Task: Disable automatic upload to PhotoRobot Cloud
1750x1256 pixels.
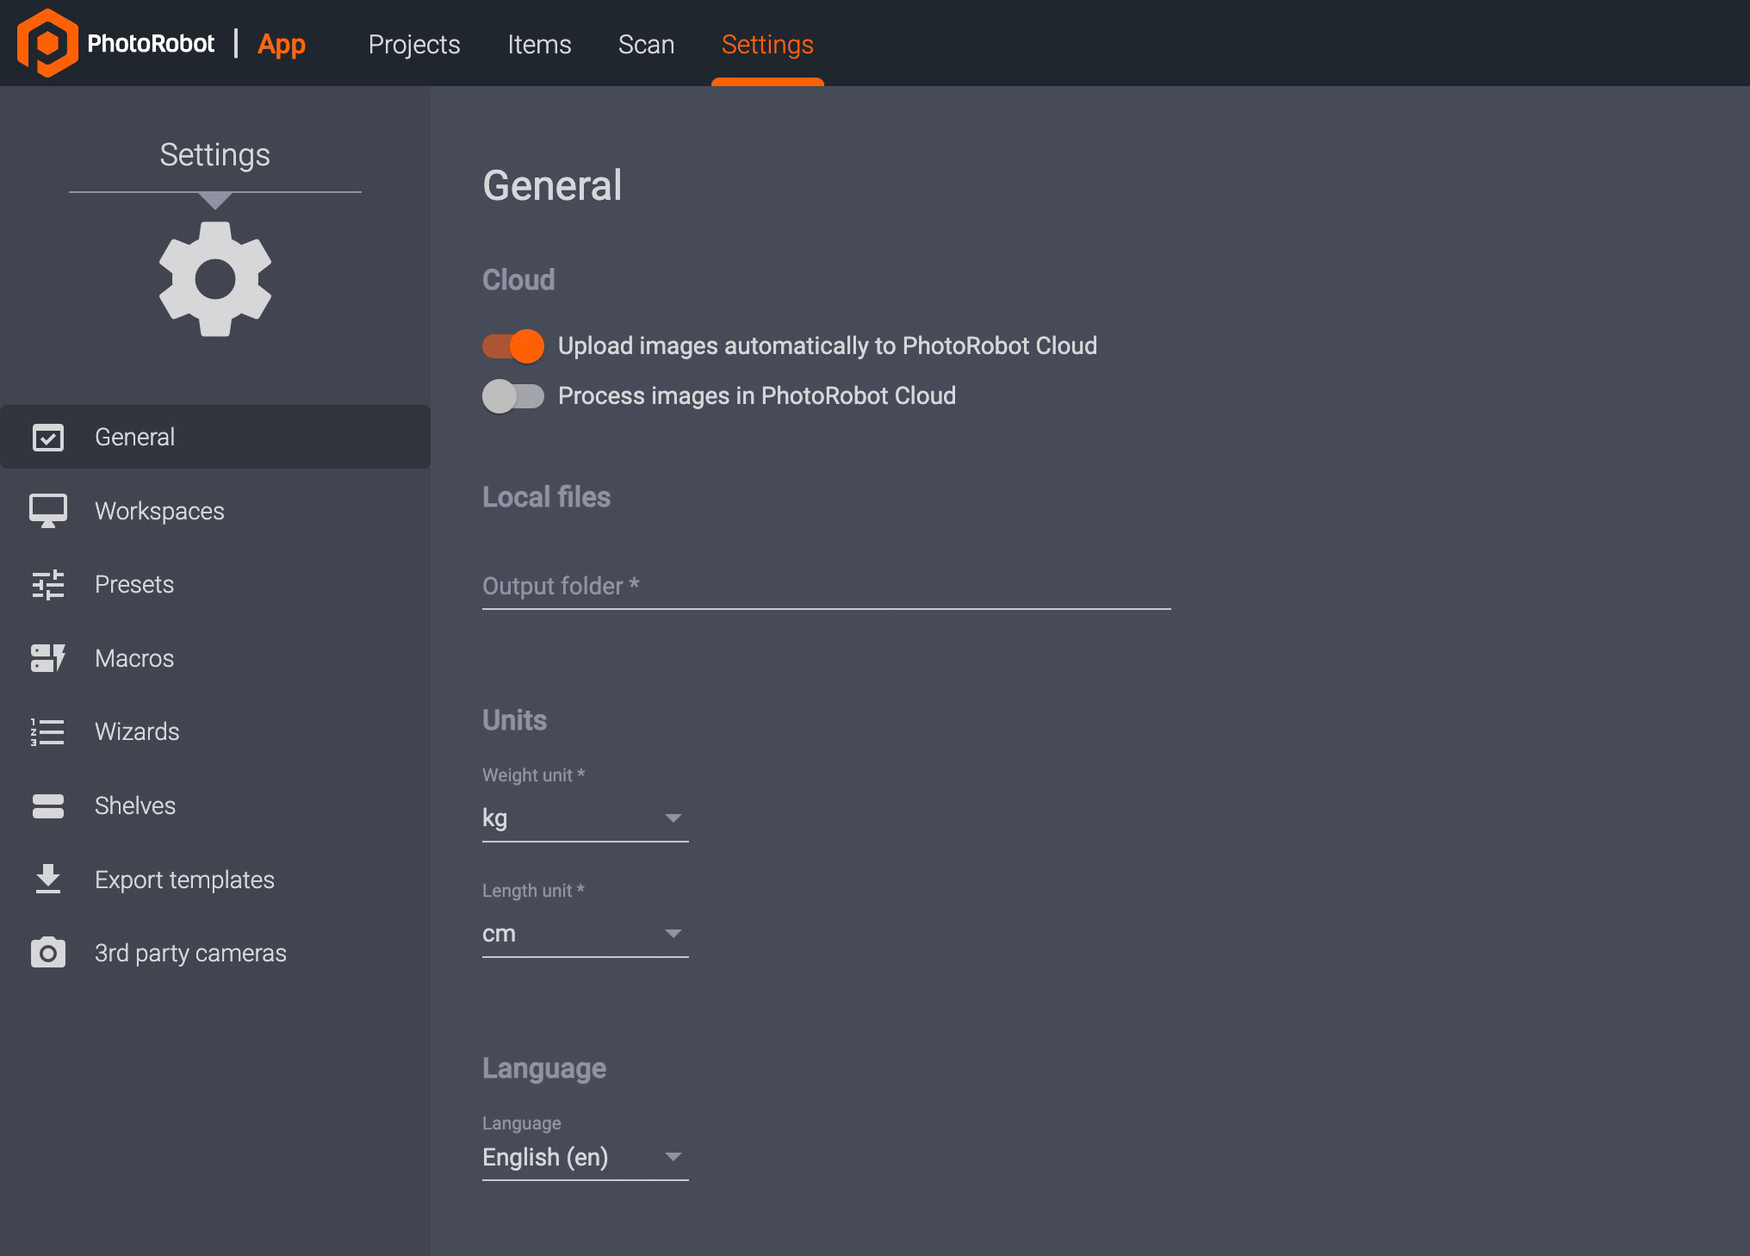Action: [x=513, y=346]
